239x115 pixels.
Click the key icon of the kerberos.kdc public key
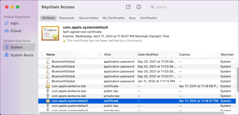pyautogui.click(x=48, y=91)
